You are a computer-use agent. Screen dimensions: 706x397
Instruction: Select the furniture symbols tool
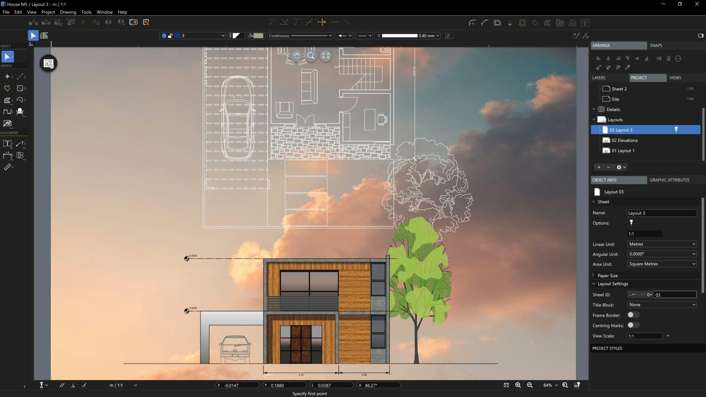[21, 112]
